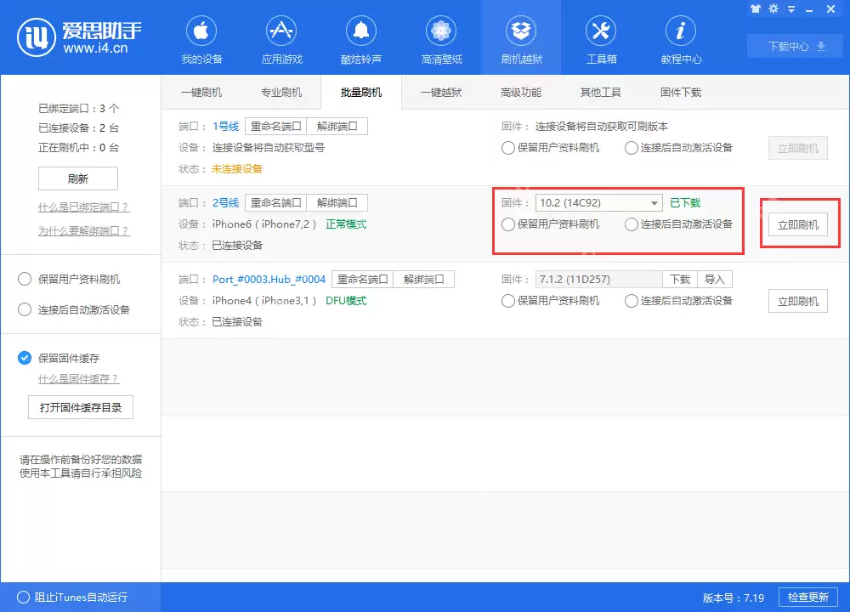Open the 教程中心 (Tutorial Center) section
This screenshot has height=612, width=850.
click(x=681, y=37)
